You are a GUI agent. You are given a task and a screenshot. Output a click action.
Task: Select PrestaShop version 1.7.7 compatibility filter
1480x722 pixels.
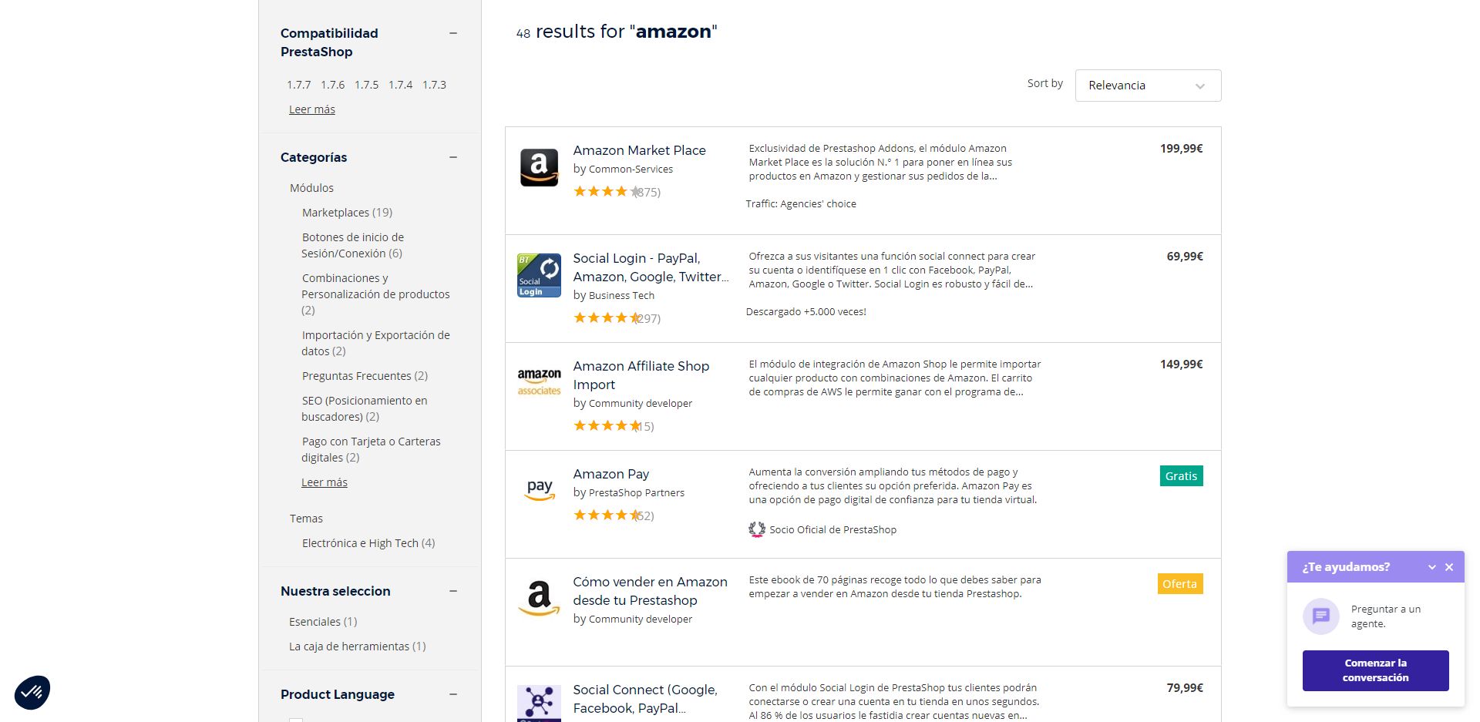(x=299, y=85)
